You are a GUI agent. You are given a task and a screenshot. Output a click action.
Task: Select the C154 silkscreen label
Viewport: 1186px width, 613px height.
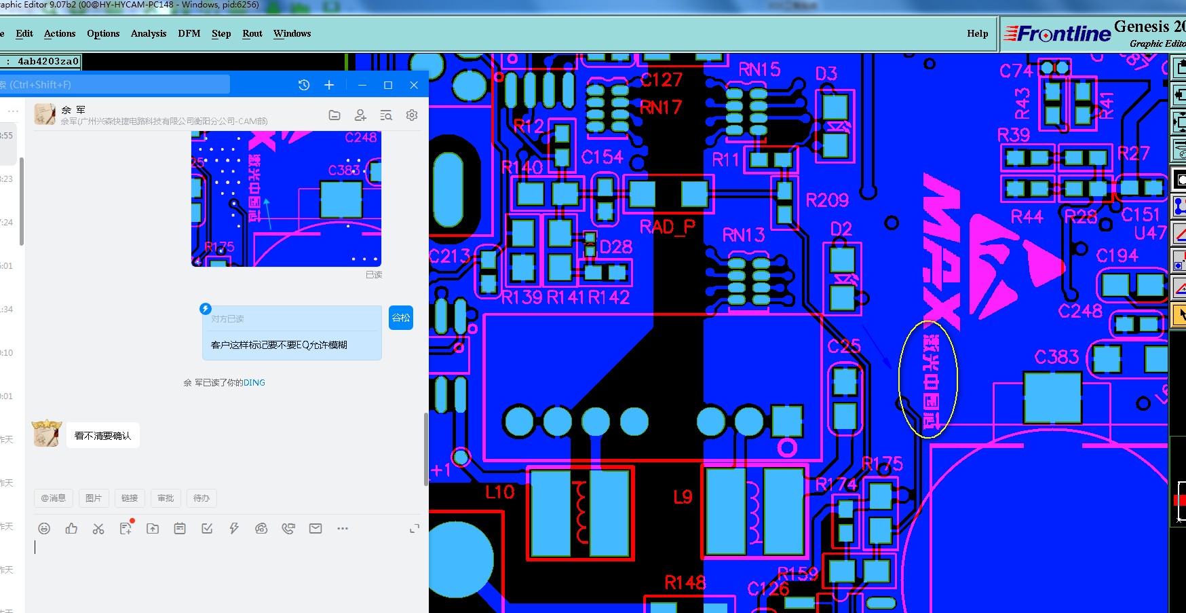click(602, 157)
